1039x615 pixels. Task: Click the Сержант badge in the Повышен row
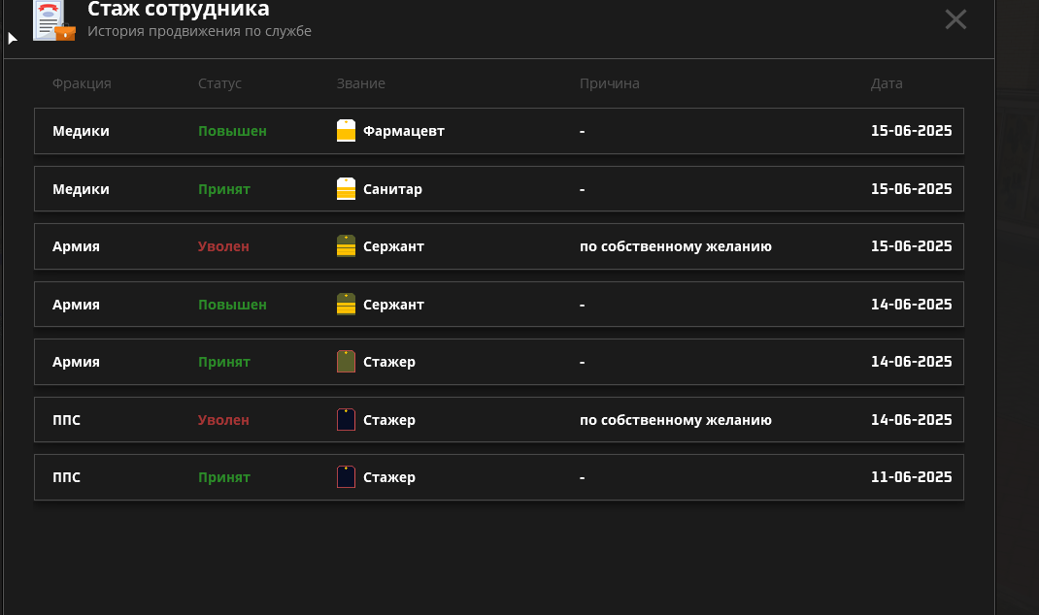[346, 305]
